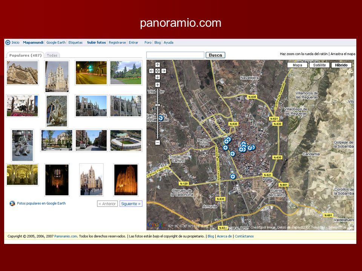Screen dimensions: 362x271
Task: Open the dark cathedral interior stained glass thumbnail
Action: click(x=57, y=180)
